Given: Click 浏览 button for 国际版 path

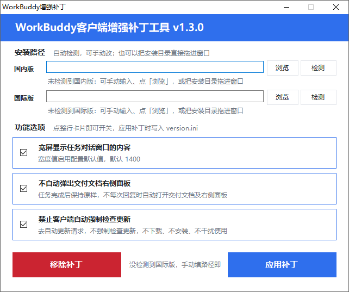Looking at the screenshot, I should pos(283,97).
